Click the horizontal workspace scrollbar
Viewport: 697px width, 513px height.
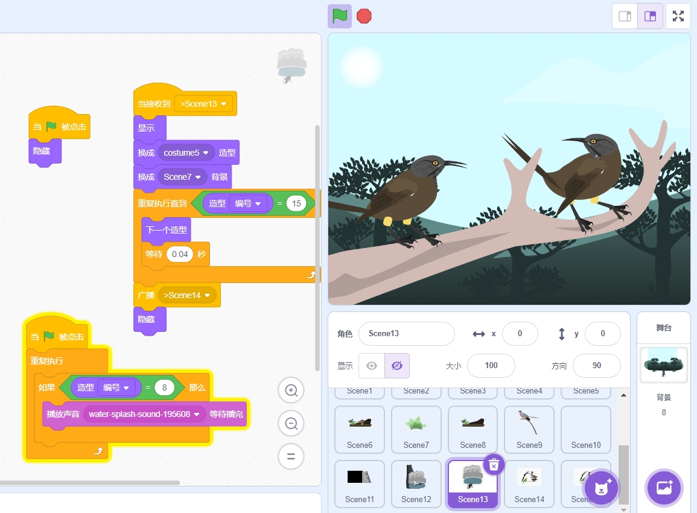tap(91, 483)
